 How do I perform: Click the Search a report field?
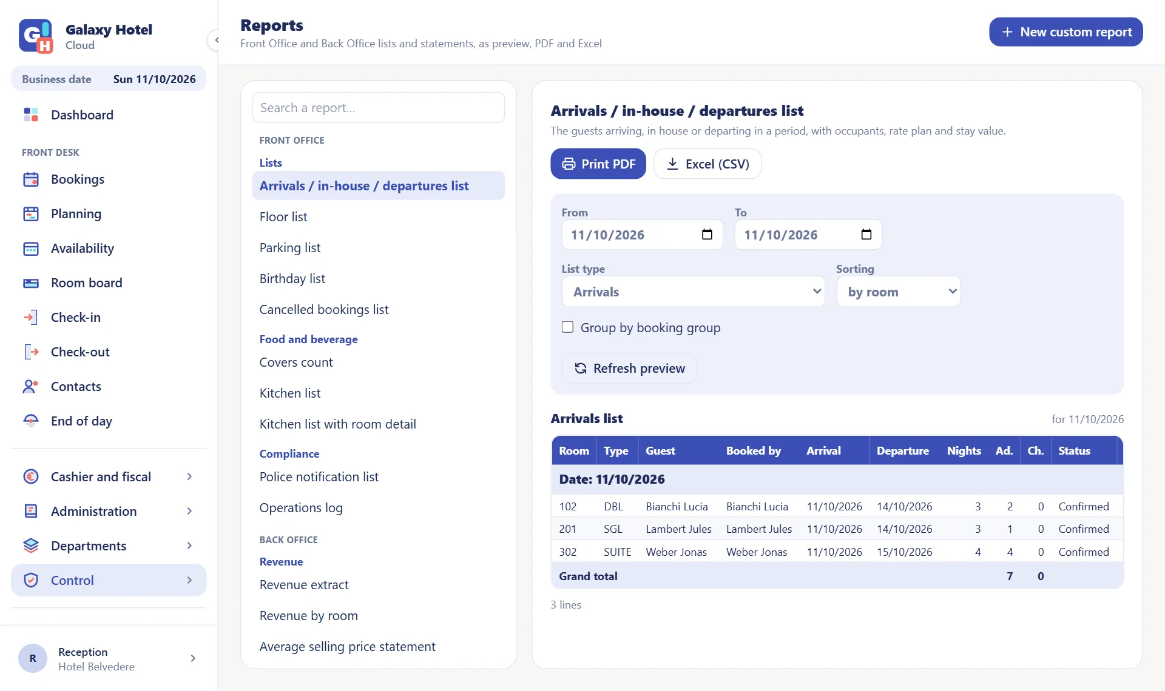point(379,108)
